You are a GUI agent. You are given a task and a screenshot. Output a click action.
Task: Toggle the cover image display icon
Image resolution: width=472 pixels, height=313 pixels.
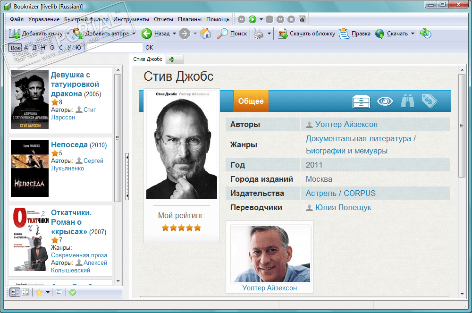(59, 292)
